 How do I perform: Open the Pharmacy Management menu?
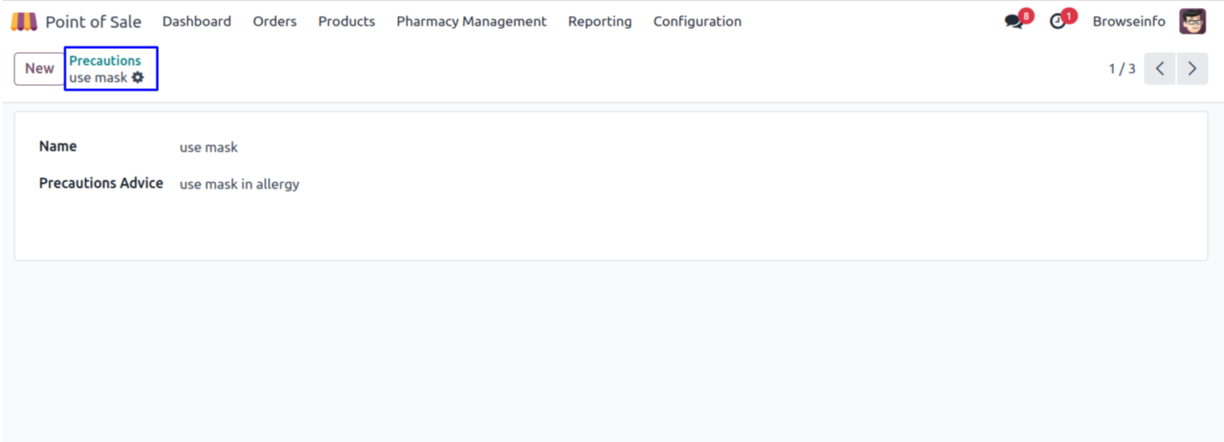pyautogui.click(x=471, y=22)
